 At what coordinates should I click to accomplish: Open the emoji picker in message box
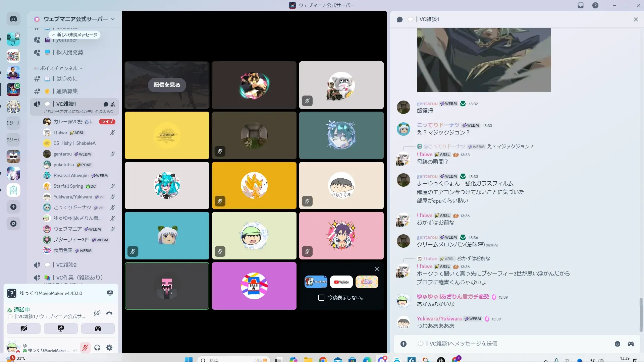[x=617, y=344]
